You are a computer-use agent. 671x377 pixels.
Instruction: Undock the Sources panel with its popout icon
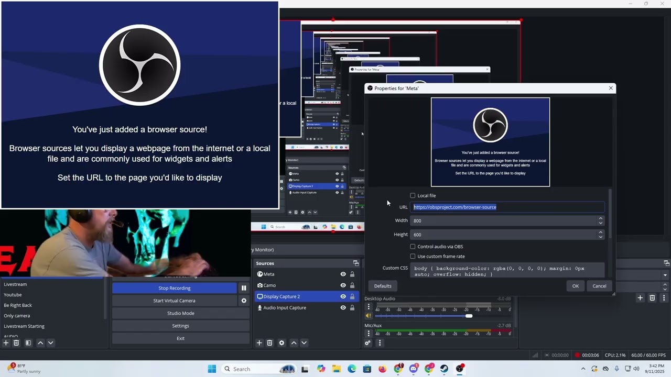pyautogui.click(x=356, y=263)
